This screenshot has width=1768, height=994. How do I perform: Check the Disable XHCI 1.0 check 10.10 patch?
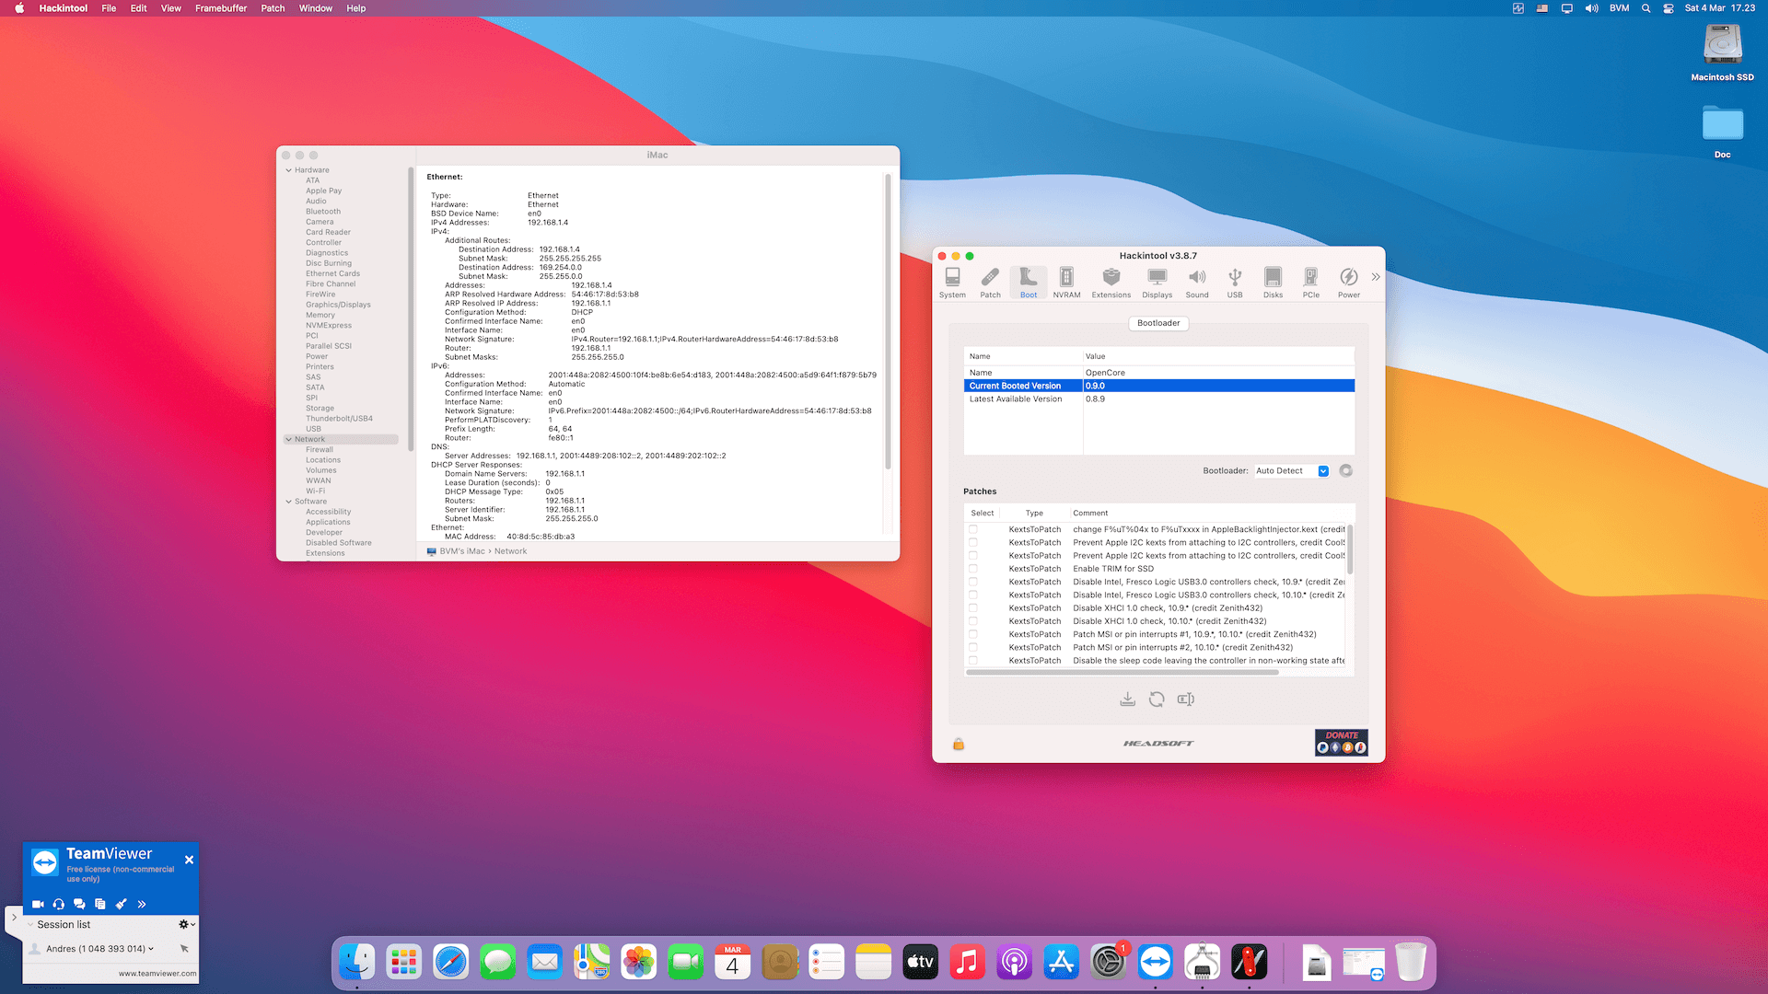tap(973, 621)
